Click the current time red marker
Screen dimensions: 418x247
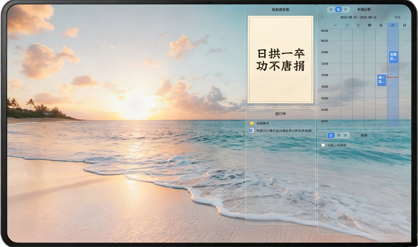click(393, 77)
